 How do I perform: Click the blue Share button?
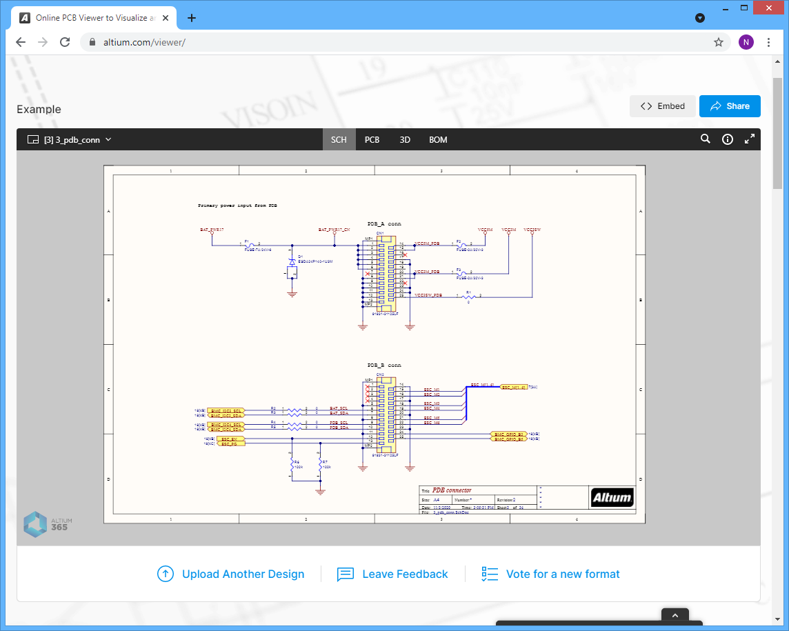pos(730,106)
